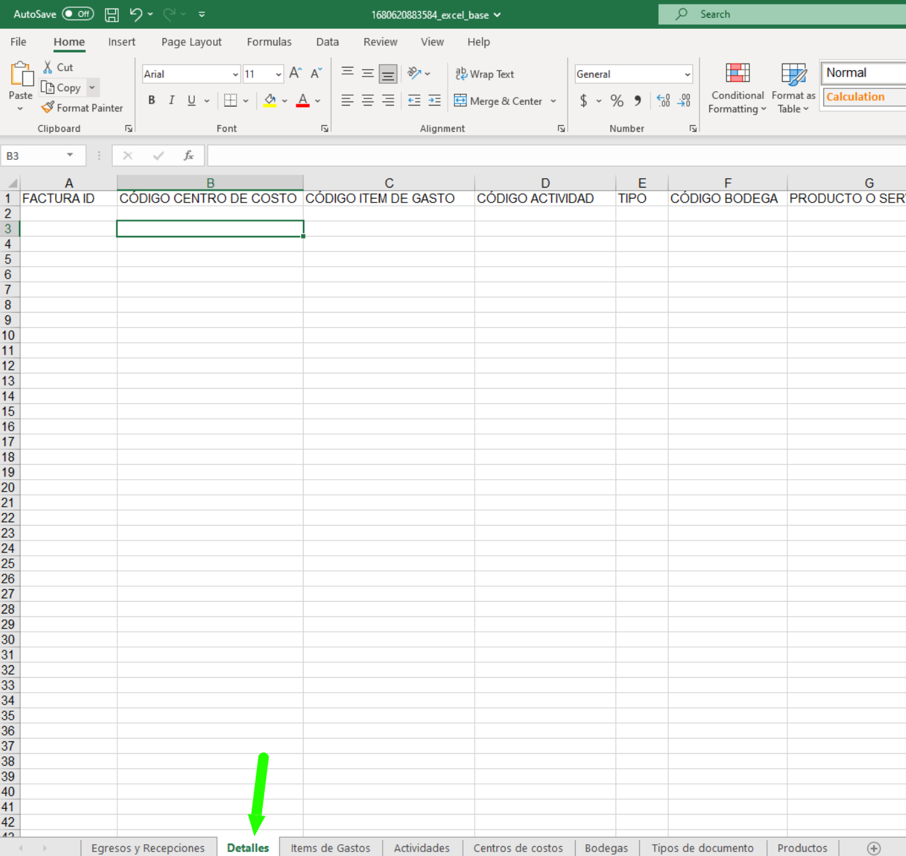Select the Format Painter brush
The height and width of the screenshot is (856, 906).
coord(82,108)
